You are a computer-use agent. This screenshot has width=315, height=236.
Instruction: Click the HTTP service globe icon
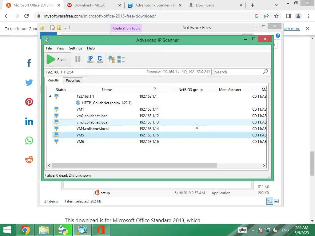[78, 103]
